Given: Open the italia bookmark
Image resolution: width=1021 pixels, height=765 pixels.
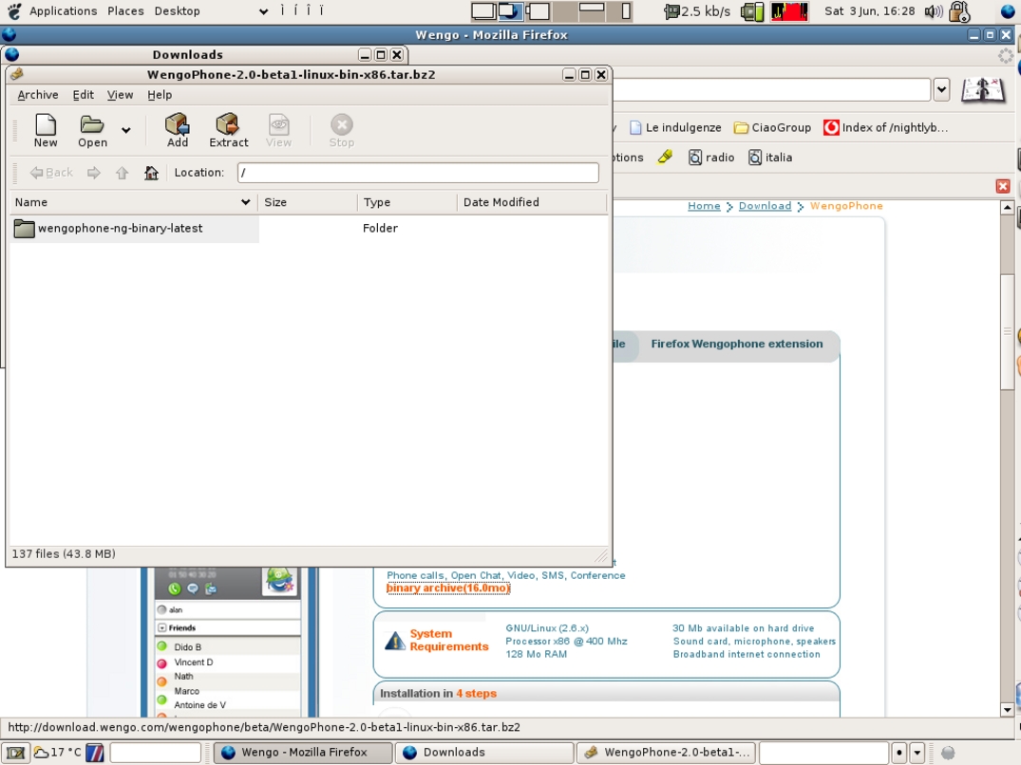Looking at the screenshot, I should tap(770, 158).
